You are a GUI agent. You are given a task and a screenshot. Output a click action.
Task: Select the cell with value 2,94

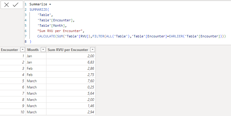71,112
